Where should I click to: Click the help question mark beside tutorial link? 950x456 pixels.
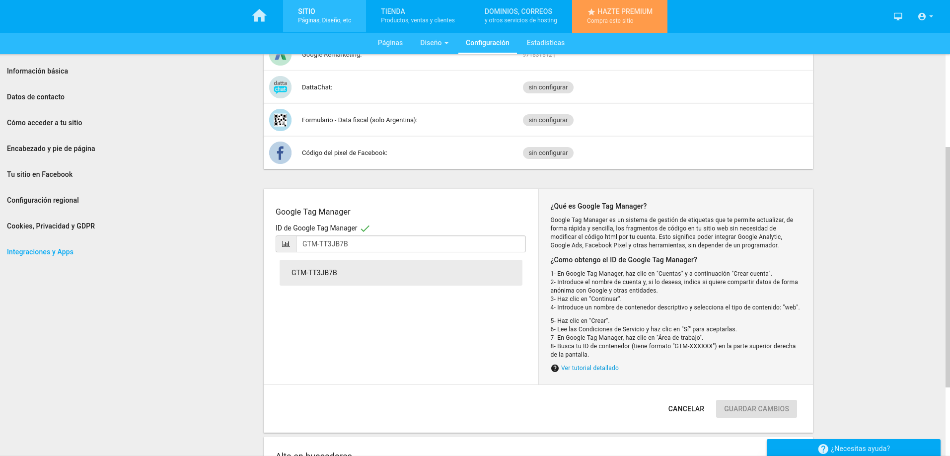coord(555,368)
